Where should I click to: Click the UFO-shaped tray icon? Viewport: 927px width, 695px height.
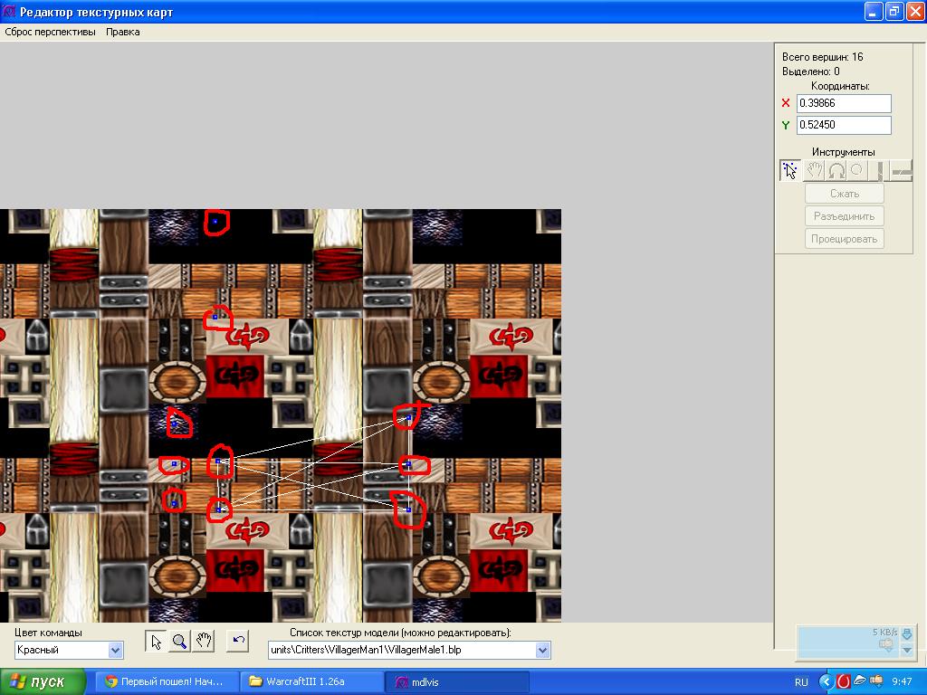[859, 681]
